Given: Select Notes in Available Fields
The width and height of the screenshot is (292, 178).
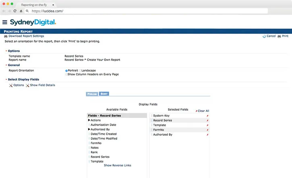Looking at the screenshot, I should coord(95,148).
